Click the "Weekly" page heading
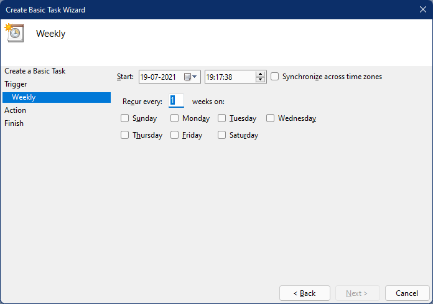 tap(51, 34)
